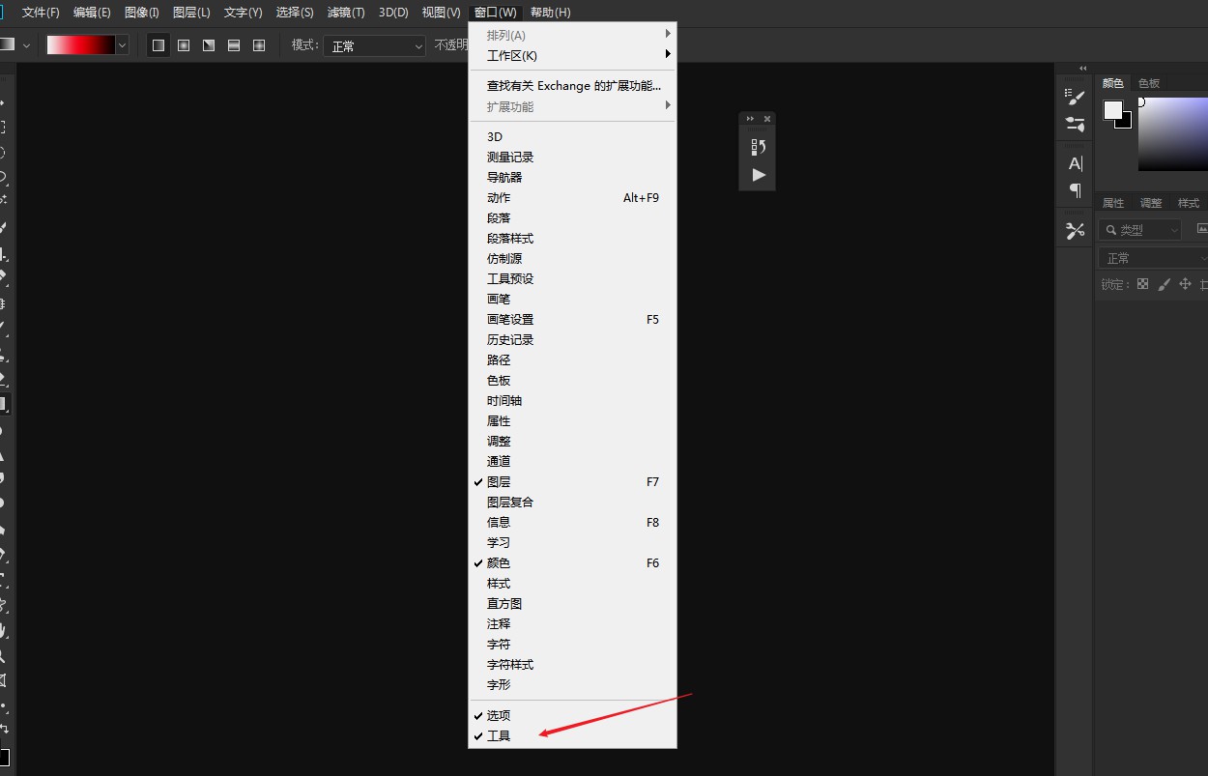
Task: Open the 滤镜 menu
Action: (x=345, y=13)
